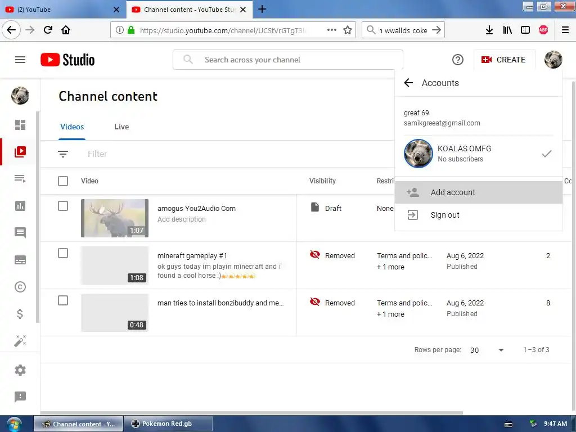
Task: Open the moose video thumbnail
Action: pyautogui.click(x=115, y=218)
